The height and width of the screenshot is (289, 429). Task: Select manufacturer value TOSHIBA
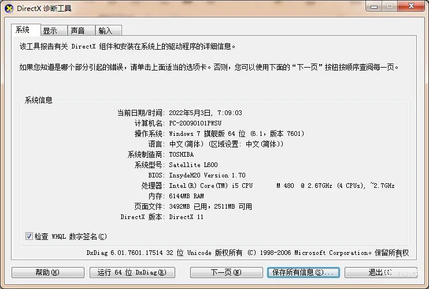[x=181, y=154]
